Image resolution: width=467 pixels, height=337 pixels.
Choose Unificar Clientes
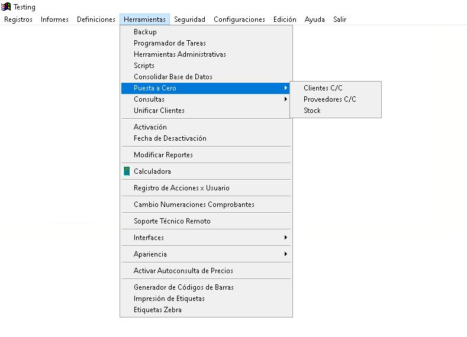pyautogui.click(x=159, y=111)
